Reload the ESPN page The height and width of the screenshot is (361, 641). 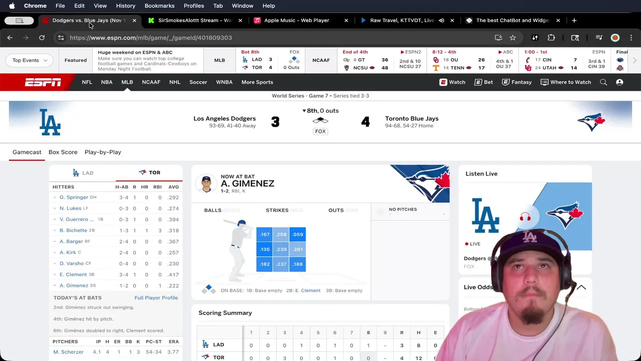tap(42, 38)
